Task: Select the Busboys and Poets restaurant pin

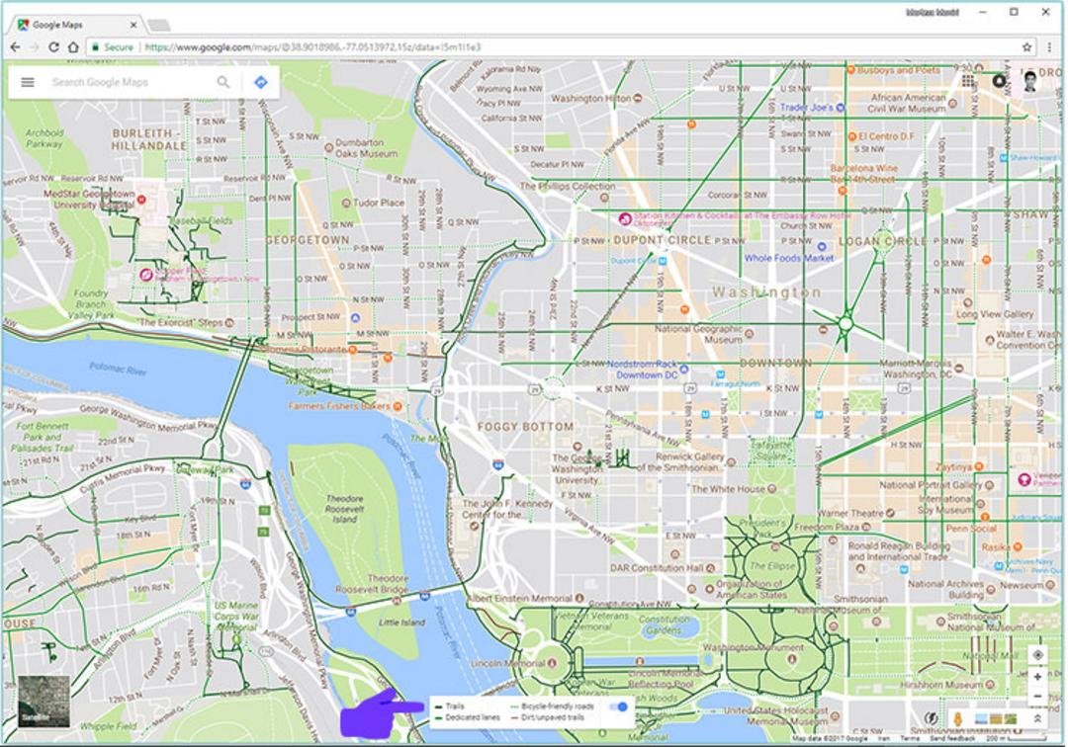Action: (850, 69)
